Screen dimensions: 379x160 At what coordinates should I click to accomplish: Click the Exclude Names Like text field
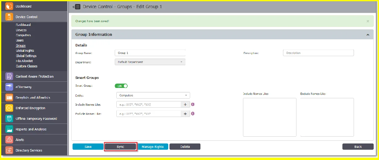149,114
